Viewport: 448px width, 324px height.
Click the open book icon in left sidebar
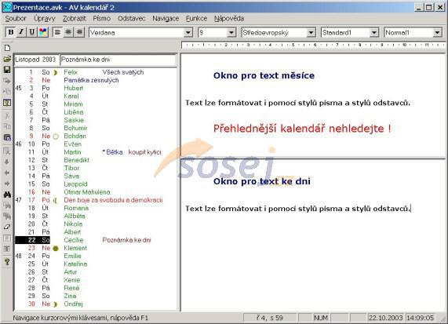point(7,103)
